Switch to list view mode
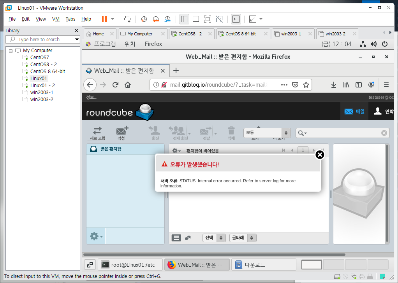Screen dimensions: 398x283 click(x=176, y=238)
